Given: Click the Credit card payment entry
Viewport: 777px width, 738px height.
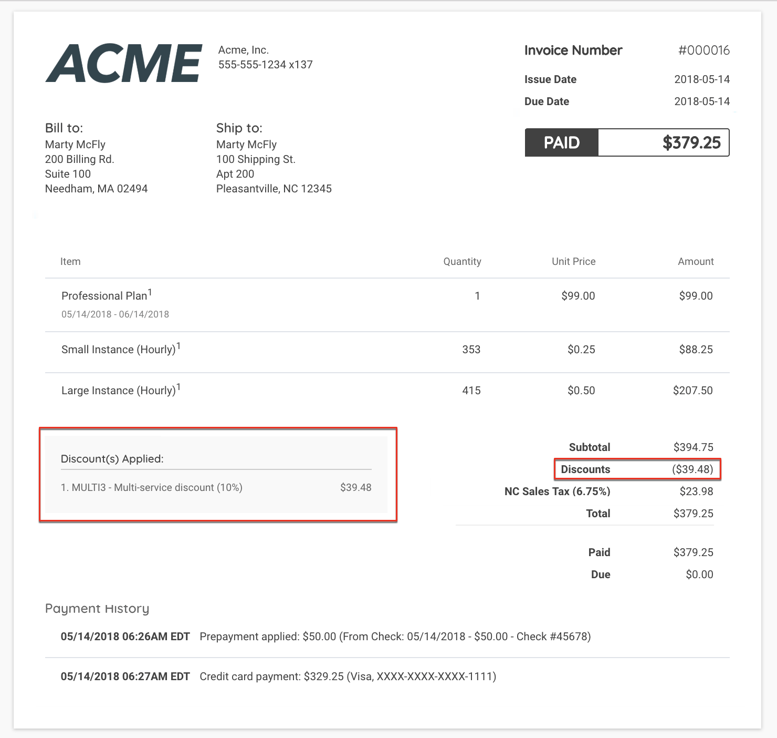Looking at the screenshot, I should (348, 676).
